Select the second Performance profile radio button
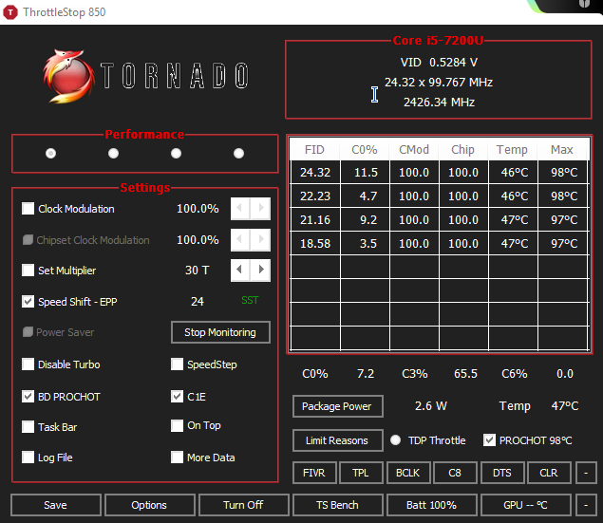The width and height of the screenshot is (603, 523). pyautogui.click(x=113, y=154)
